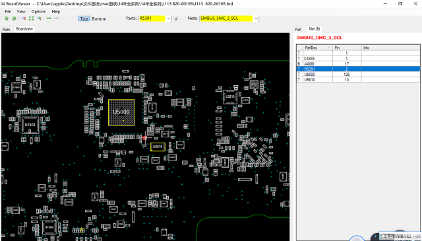Click the green back arrow icon
422x241 pixels.
48,18
